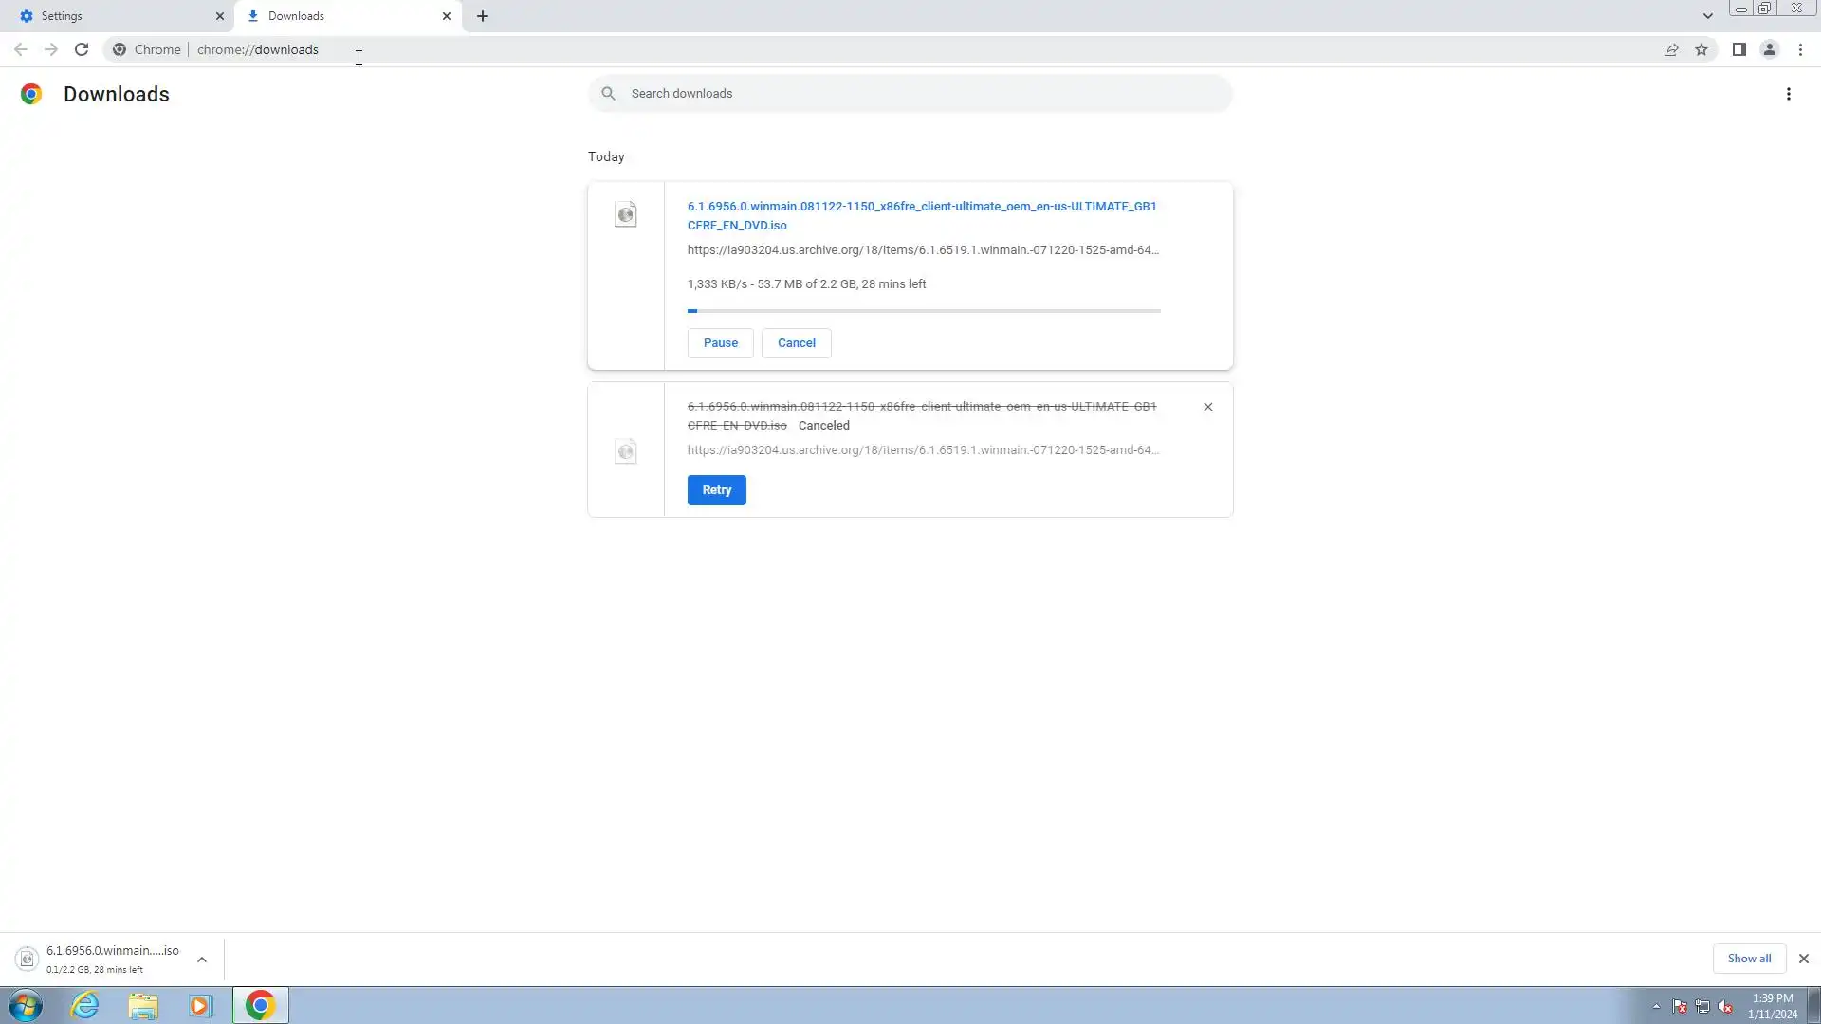Expand download shelf item options chevron

coord(202,960)
